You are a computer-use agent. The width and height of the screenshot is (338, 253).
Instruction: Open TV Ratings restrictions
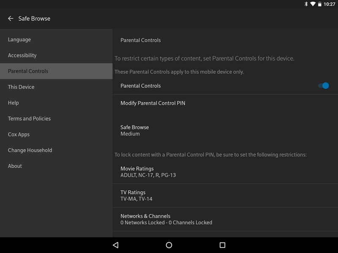pyautogui.click(x=225, y=196)
